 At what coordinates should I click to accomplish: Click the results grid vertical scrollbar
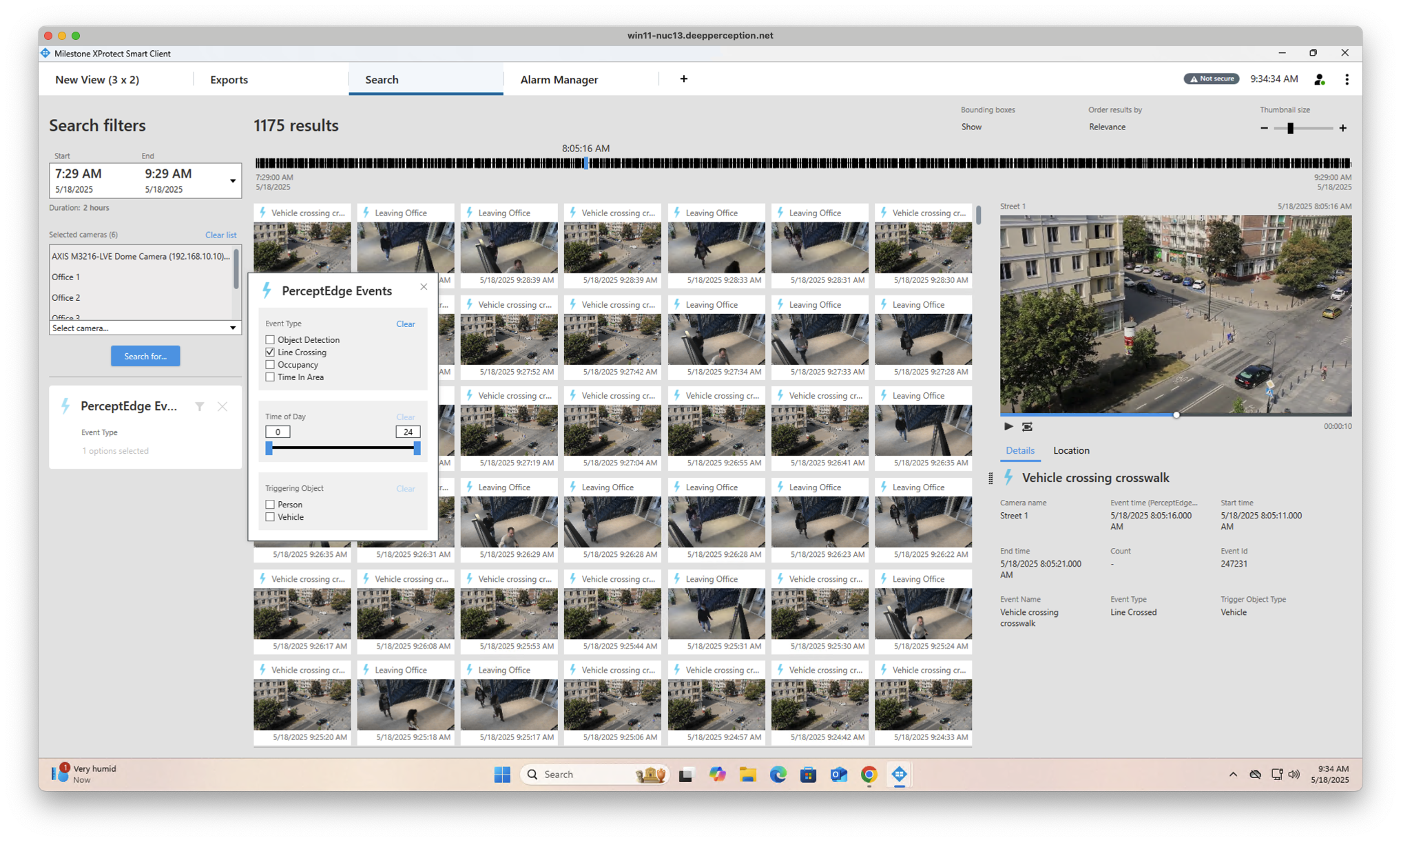pos(978,215)
